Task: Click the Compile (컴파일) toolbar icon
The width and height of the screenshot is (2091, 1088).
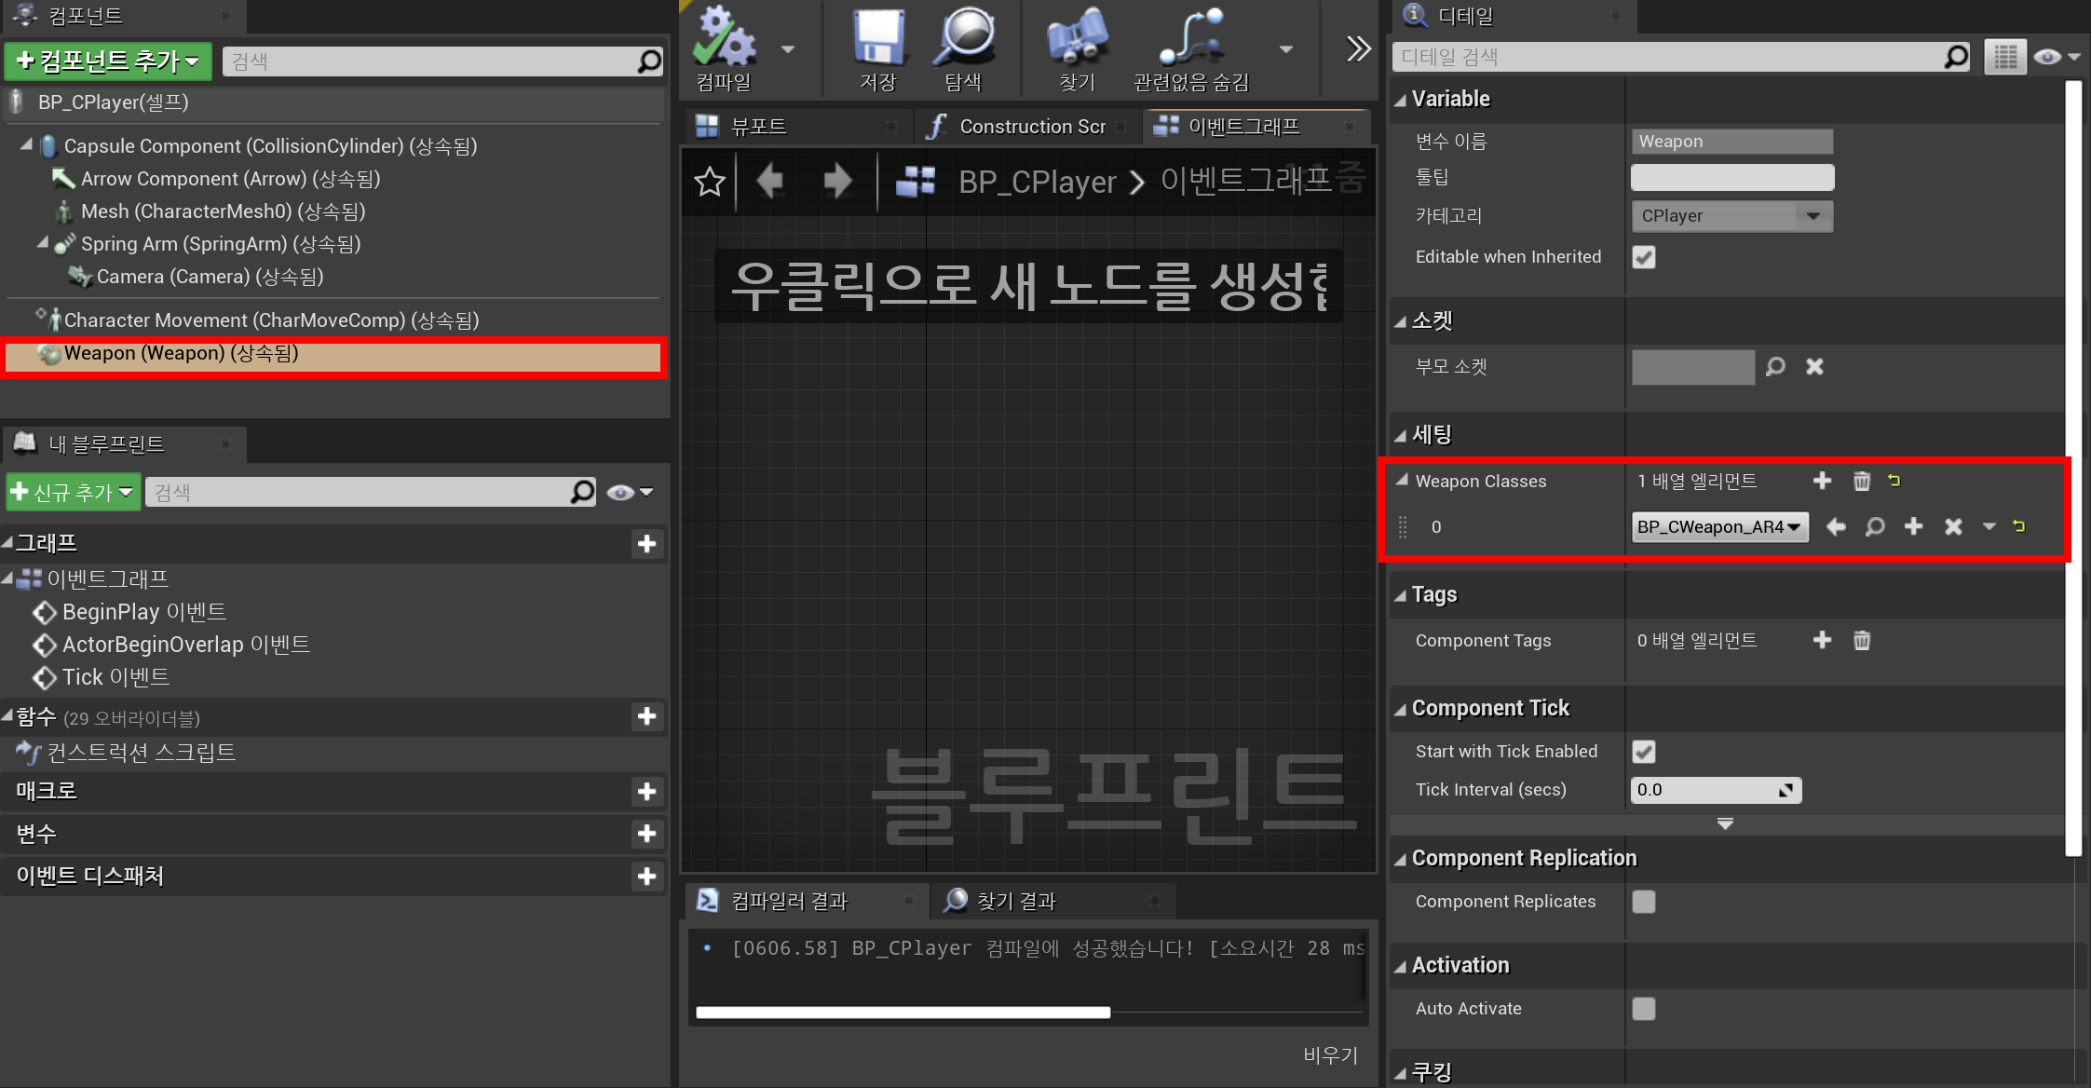Action: coord(724,39)
